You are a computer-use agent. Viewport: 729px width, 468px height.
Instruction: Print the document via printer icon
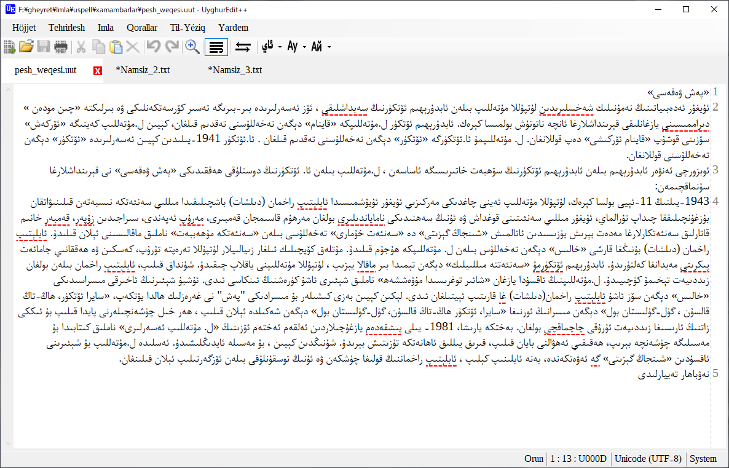(x=60, y=47)
